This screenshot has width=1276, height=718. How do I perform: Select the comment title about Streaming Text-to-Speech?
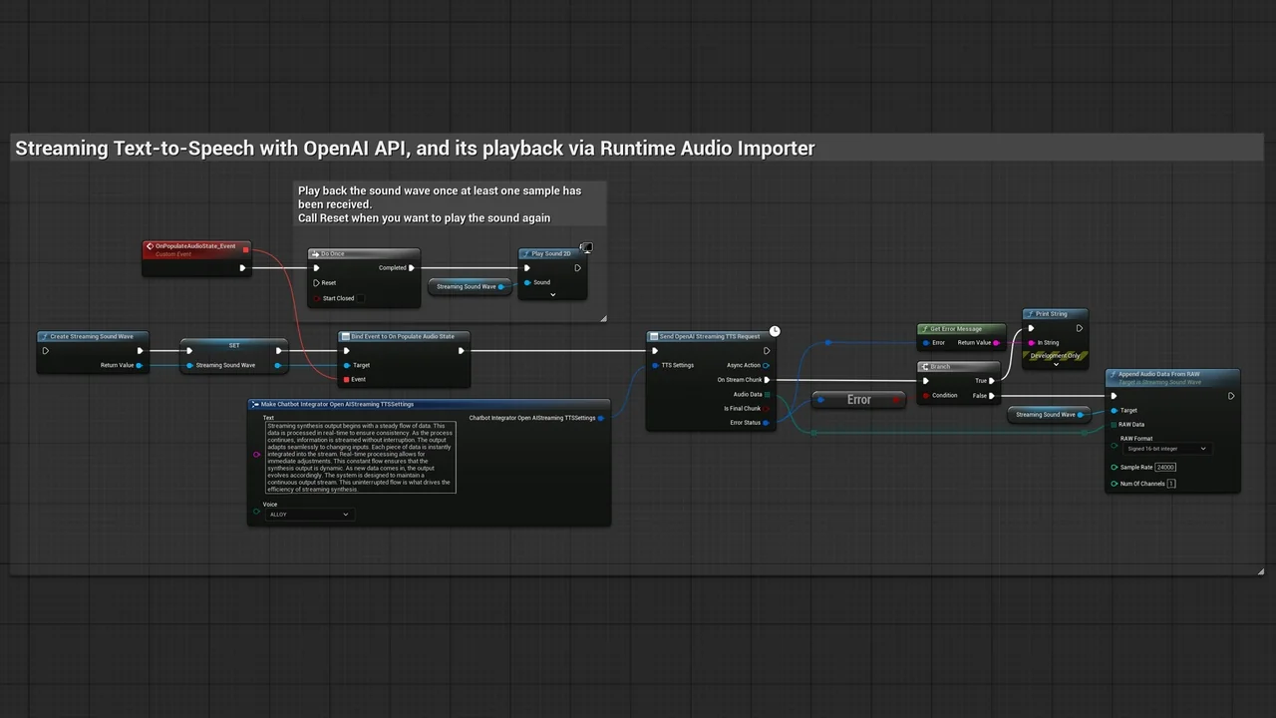point(415,149)
